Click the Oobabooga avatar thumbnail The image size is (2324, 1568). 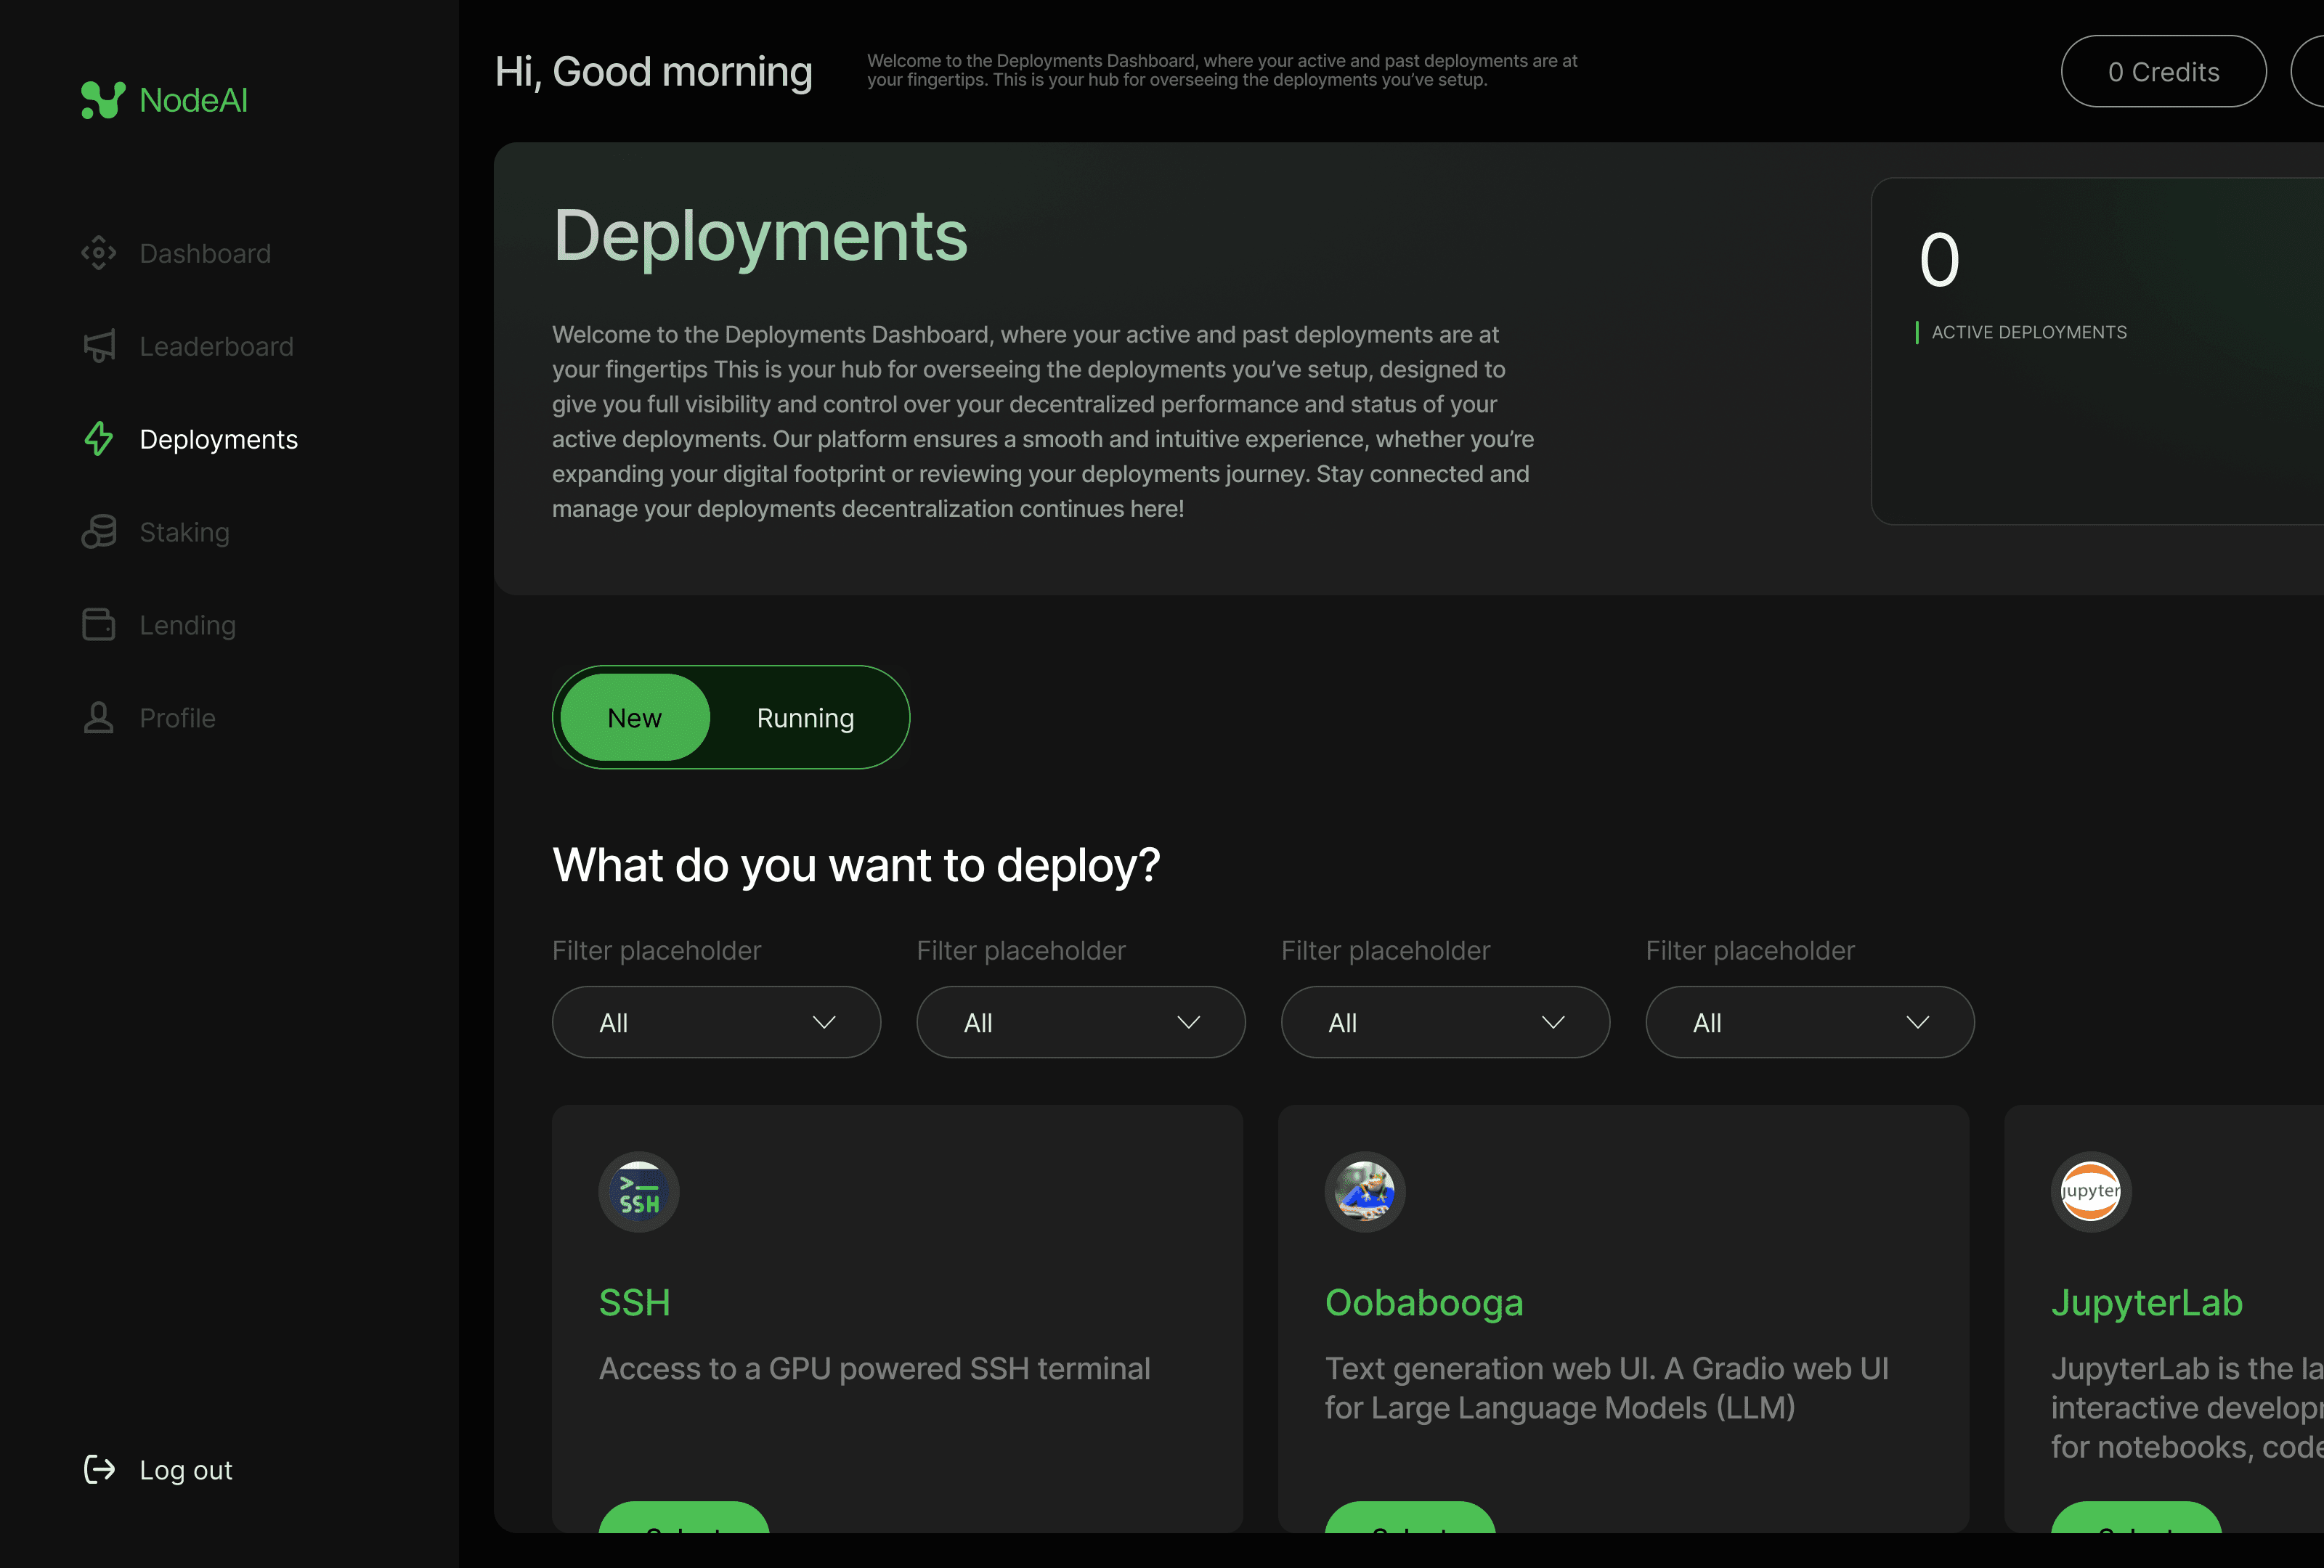(1364, 1191)
